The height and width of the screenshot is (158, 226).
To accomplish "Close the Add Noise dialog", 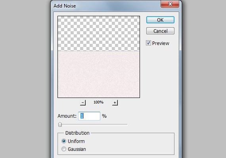I will [x=170, y=4].
